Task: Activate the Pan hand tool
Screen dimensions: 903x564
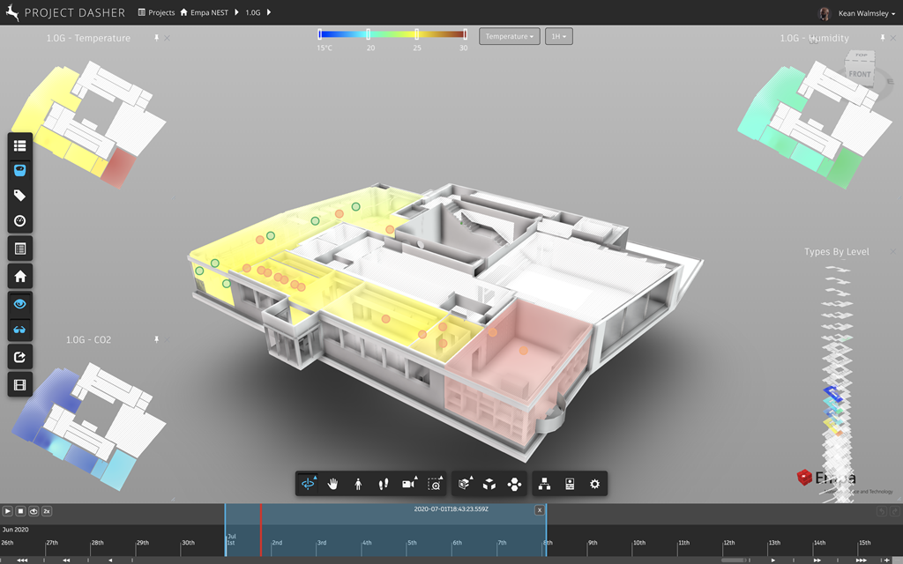Action: 333,484
